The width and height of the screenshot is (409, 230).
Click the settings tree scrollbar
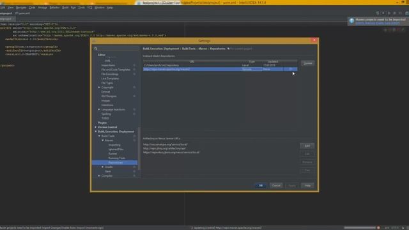(x=139, y=149)
